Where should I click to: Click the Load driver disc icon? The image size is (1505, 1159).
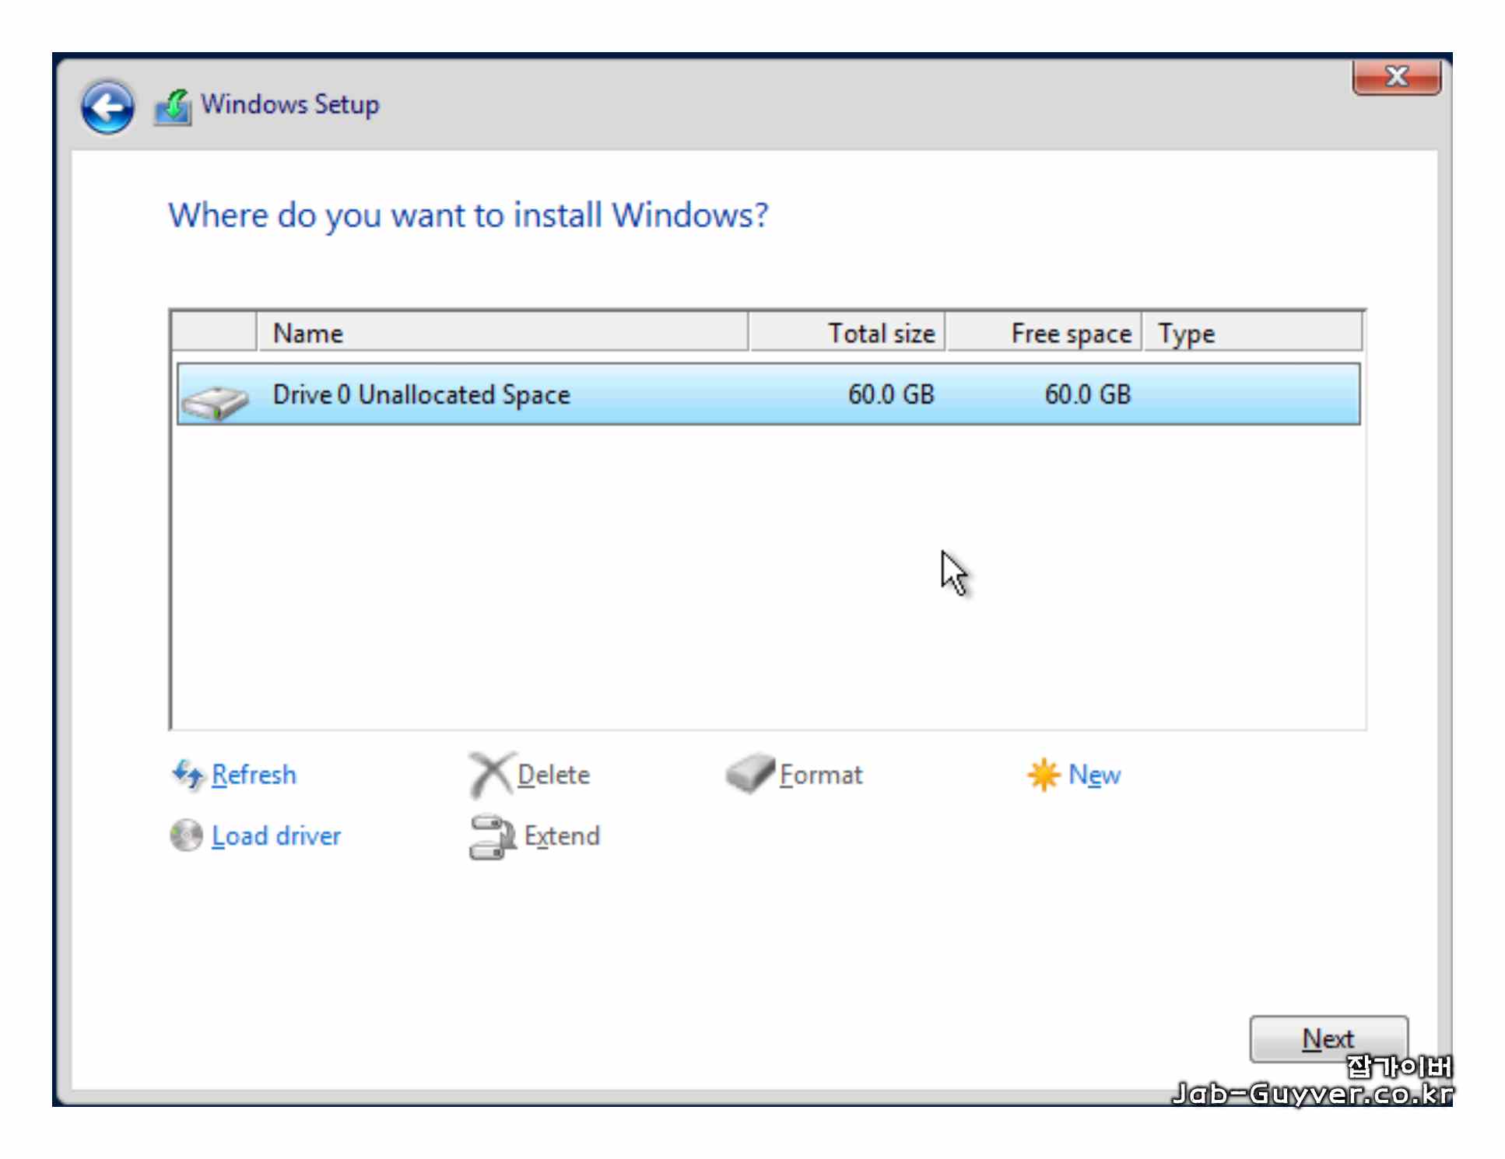point(187,836)
